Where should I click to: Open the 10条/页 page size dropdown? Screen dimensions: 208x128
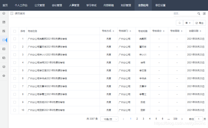[109, 119]
